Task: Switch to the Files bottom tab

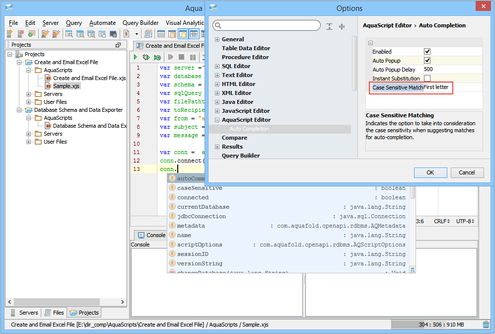Action: point(54,313)
